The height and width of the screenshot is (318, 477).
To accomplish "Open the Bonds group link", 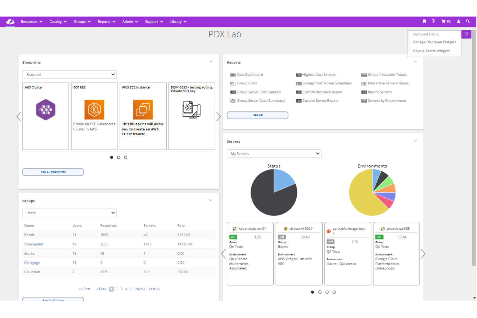I will point(29,235).
